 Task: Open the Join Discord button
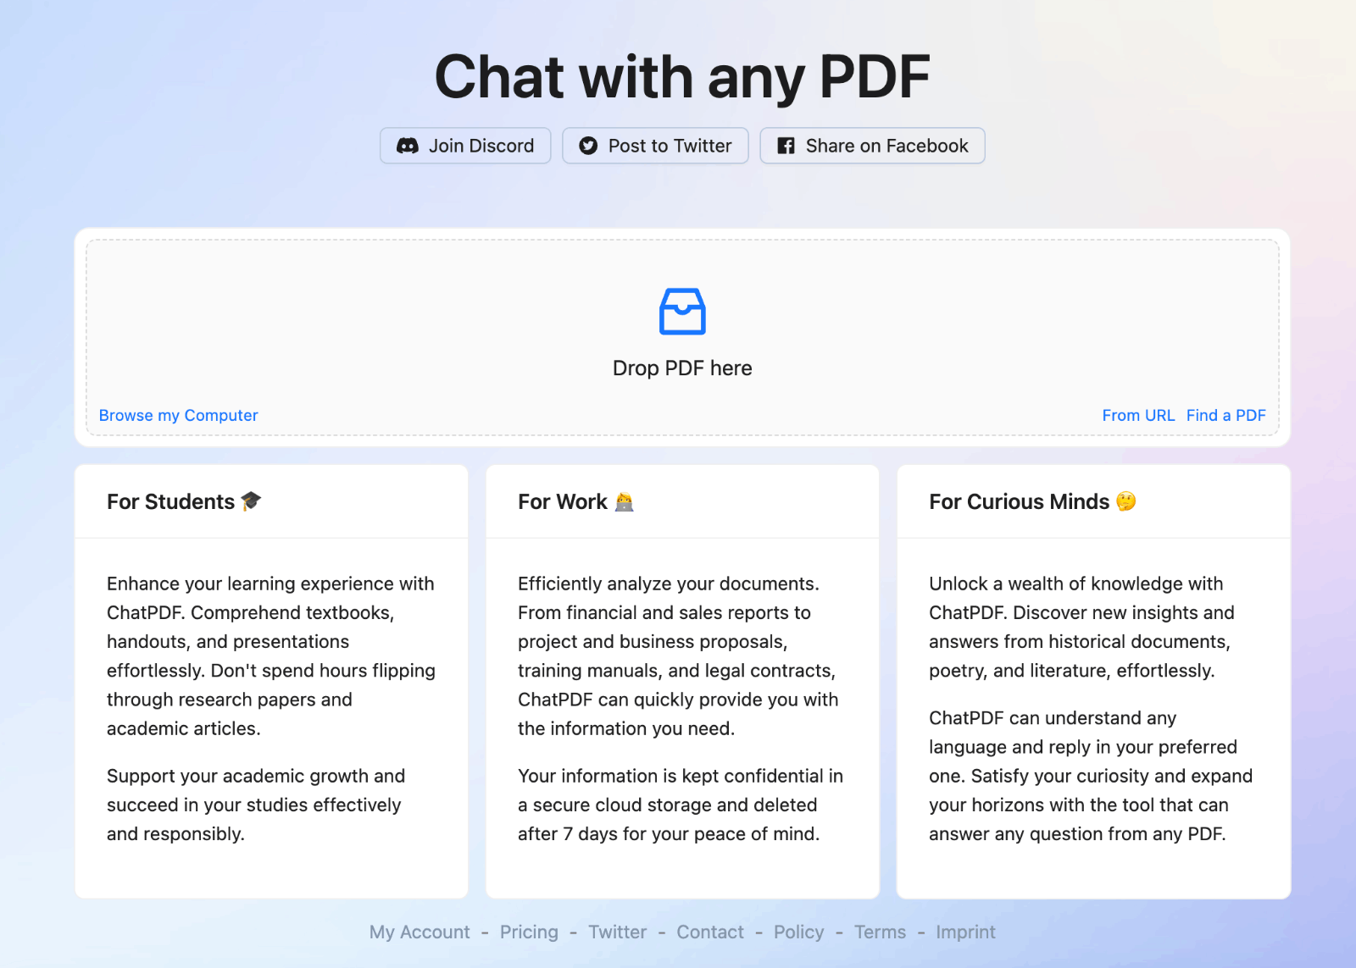(x=465, y=146)
